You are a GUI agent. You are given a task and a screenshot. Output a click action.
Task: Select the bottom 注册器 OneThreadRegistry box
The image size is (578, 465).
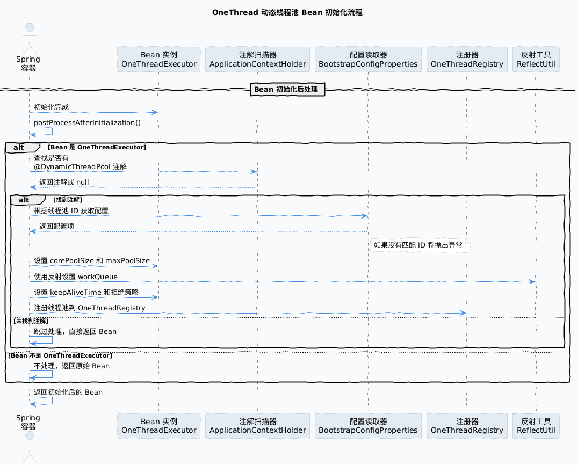click(x=467, y=426)
